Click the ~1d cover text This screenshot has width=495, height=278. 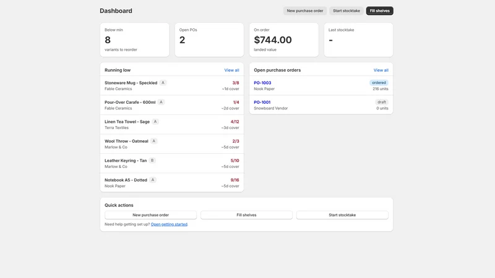(x=230, y=89)
